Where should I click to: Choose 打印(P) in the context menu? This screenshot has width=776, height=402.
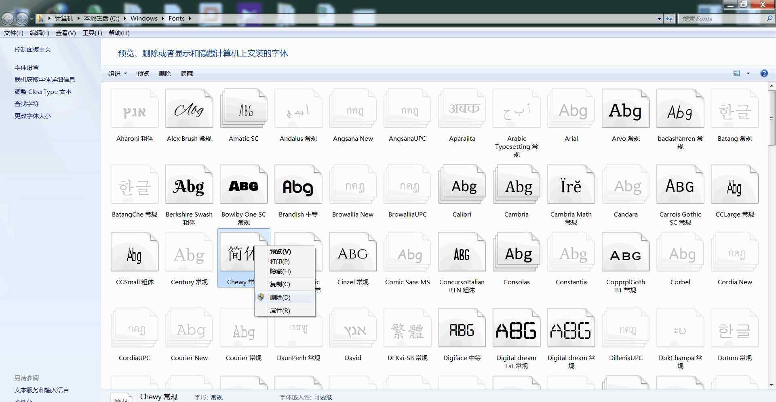285,261
